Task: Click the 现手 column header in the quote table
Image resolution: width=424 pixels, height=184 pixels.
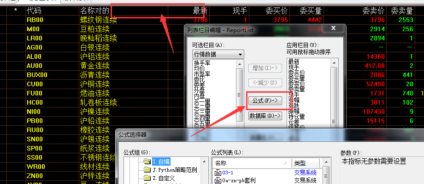Action: pyautogui.click(x=240, y=11)
